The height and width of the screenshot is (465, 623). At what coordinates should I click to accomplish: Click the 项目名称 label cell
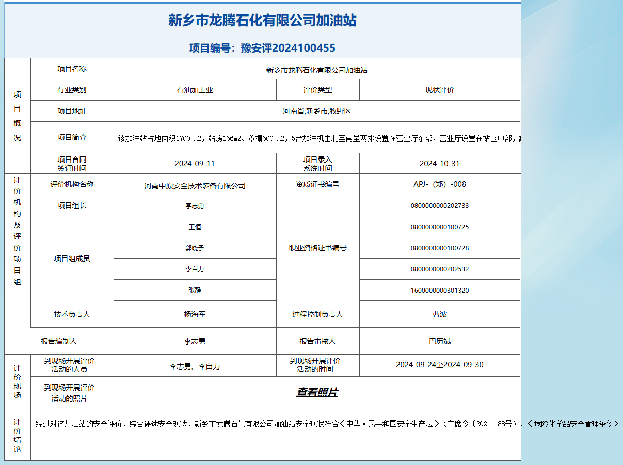[72, 69]
